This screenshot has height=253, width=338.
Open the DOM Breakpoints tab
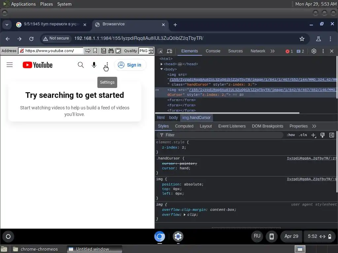pyautogui.click(x=267, y=126)
